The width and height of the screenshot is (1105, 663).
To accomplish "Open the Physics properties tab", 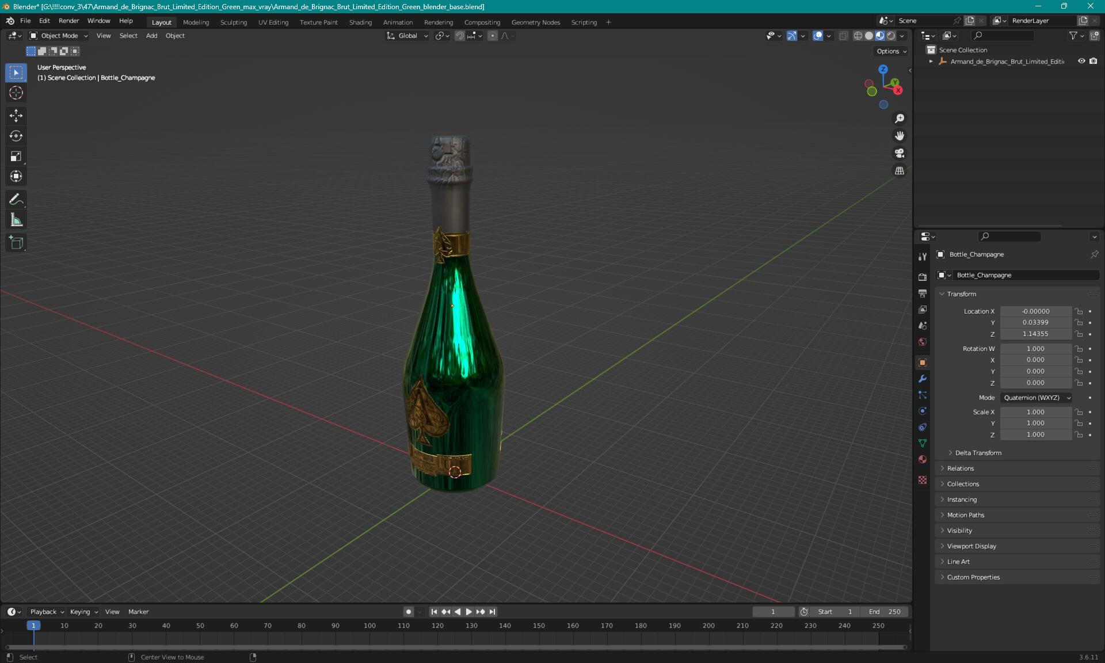I will click(923, 411).
